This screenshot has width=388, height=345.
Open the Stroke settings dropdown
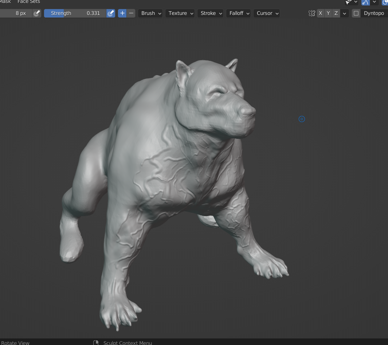[211, 13]
